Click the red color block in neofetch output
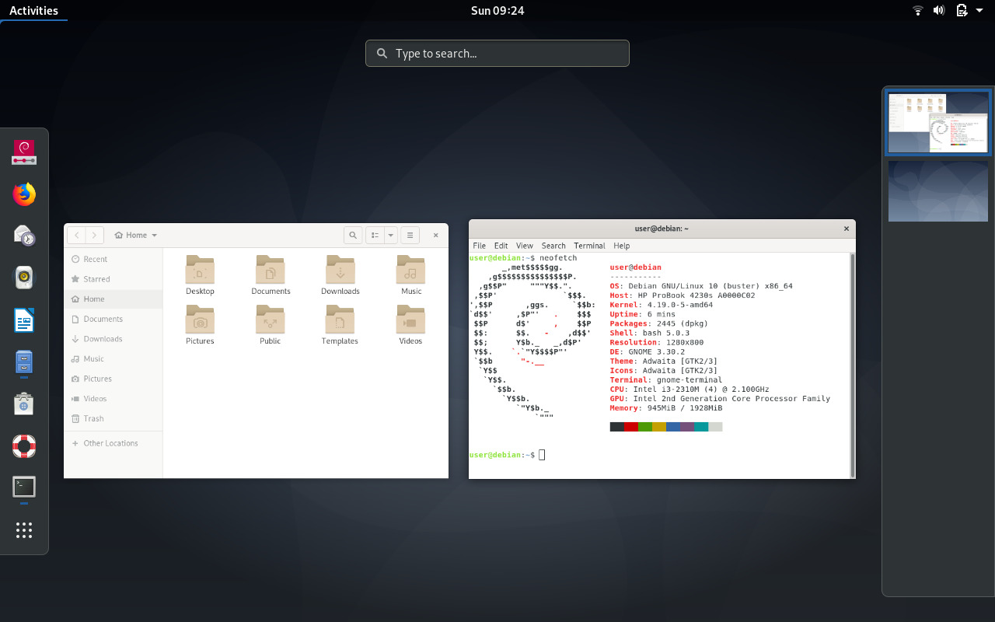Screen dimensions: 995x622 pos(631,427)
